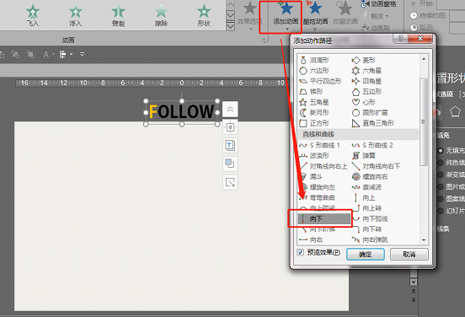Select 直角三角形 in the path list
Viewport: 465px width, 317px height.
(373, 123)
